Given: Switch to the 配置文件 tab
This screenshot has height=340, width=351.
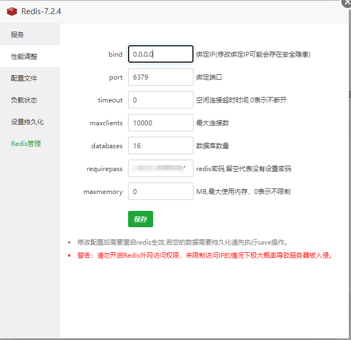Looking at the screenshot, I should [x=30, y=78].
